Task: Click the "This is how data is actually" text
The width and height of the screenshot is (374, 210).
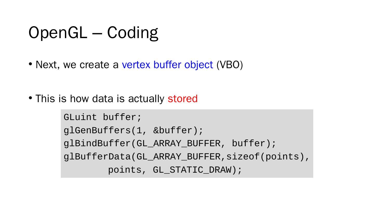Action: [x=100, y=99]
